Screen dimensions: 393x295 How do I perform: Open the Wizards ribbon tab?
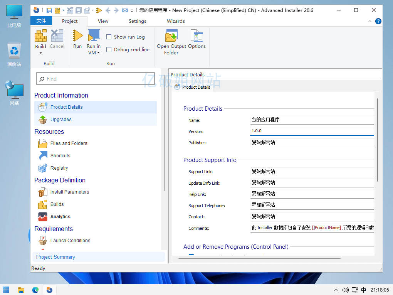point(176,21)
